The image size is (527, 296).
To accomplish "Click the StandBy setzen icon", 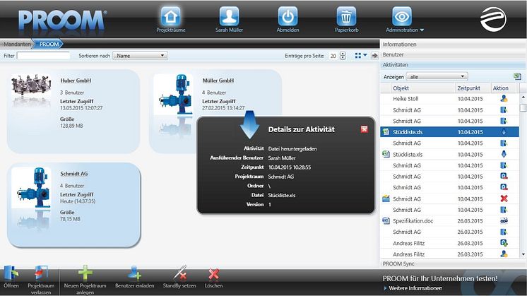I will pyautogui.click(x=179, y=273).
